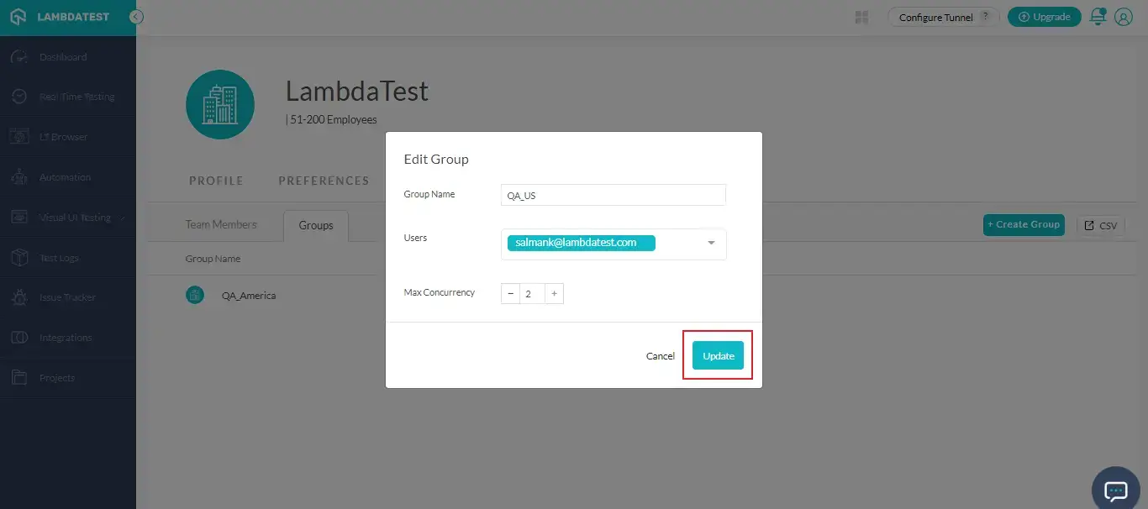
Task: Click the Issue Tracker bug icon
Action: [19, 297]
